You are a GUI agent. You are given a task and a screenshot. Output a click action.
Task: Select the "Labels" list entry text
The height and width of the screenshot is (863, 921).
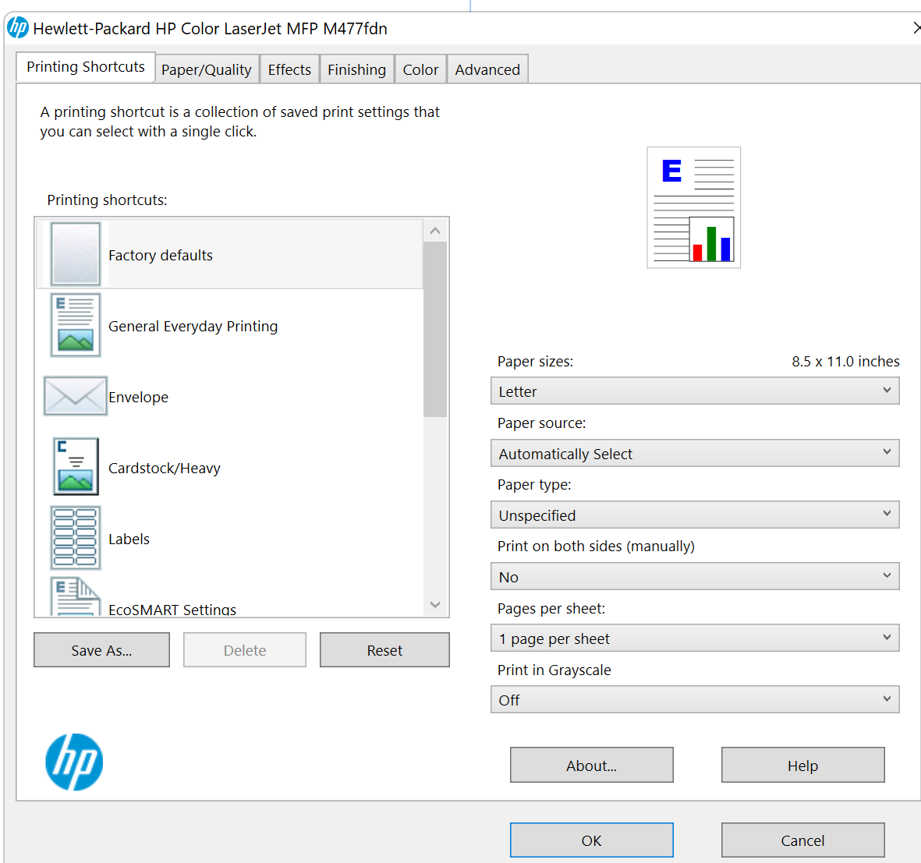(129, 539)
